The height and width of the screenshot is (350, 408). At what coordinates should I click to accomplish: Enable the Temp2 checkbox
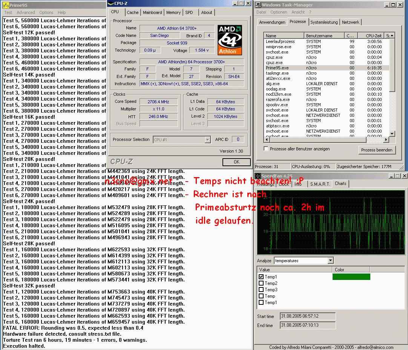(x=261, y=283)
